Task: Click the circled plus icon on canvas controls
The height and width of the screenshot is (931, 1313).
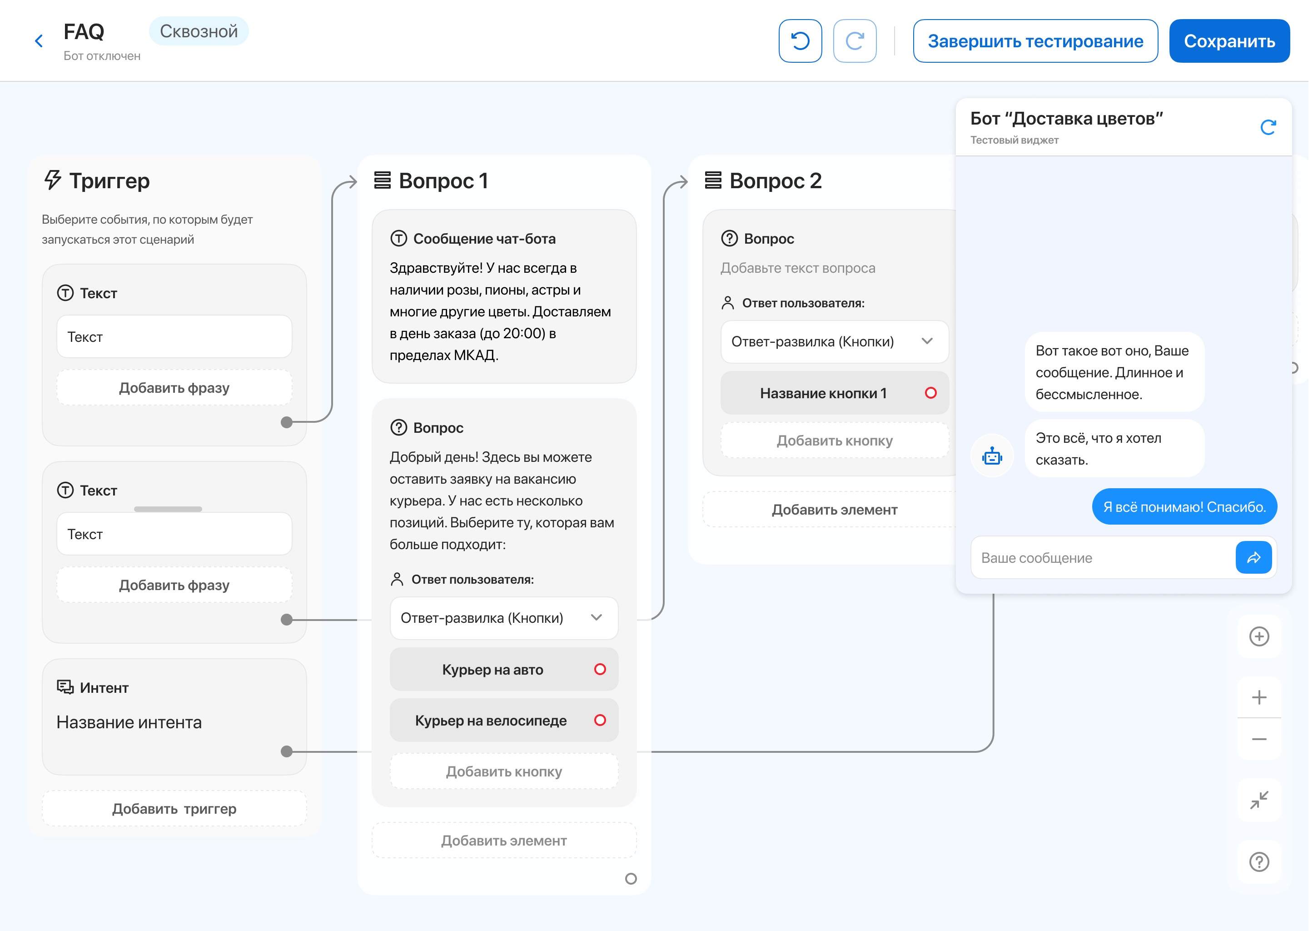Action: click(x=1258, y=636)
